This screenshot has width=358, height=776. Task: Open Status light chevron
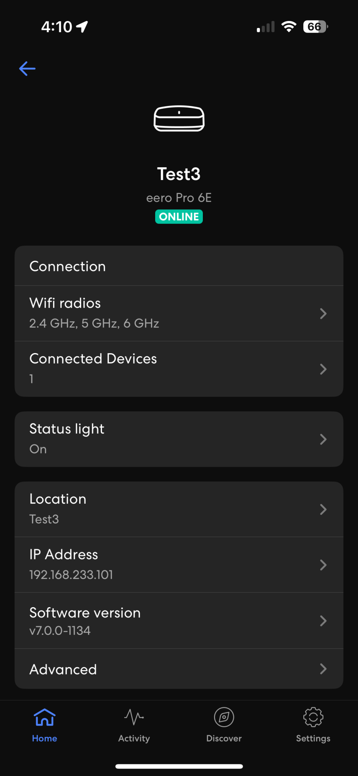[x=323, y=439]
